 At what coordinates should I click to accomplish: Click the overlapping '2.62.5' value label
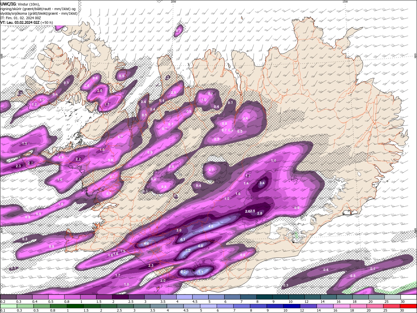point(250,211)
